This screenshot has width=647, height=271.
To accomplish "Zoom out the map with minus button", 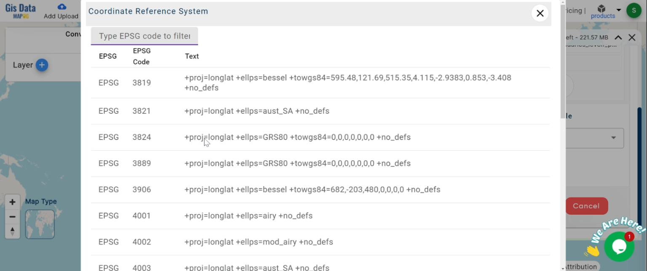I will 12,217.
